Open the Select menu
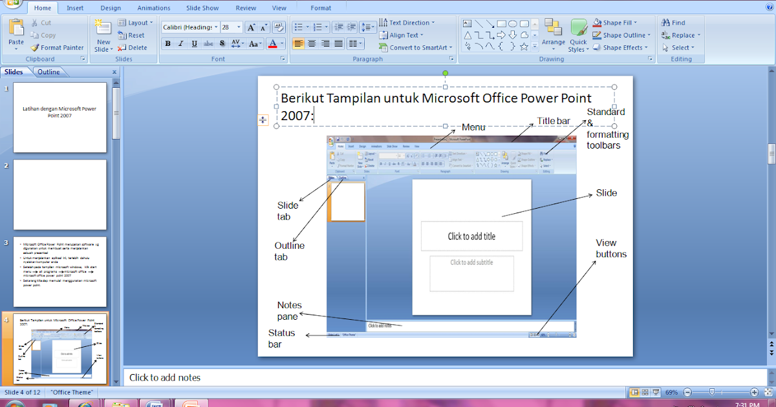The width and height of the screenshot is (776, 407). point(678,47)
